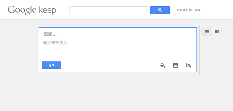Click 完成 to finish the note
The height and width of the screenshot is (111, 233).
point(52,66)
